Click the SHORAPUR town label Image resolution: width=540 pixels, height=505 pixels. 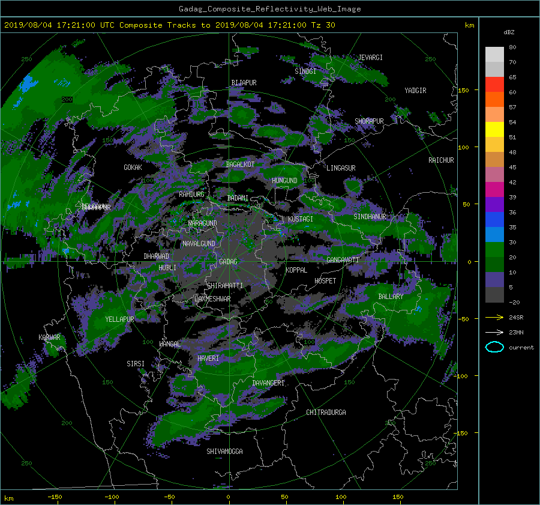tap(369, 121)
